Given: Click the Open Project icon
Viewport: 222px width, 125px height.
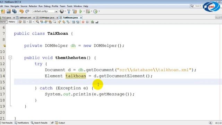Looking at the screenshot, I should (x=8, y=11).
